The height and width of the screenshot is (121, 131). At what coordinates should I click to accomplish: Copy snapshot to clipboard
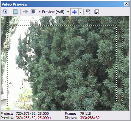click(89, 12)
